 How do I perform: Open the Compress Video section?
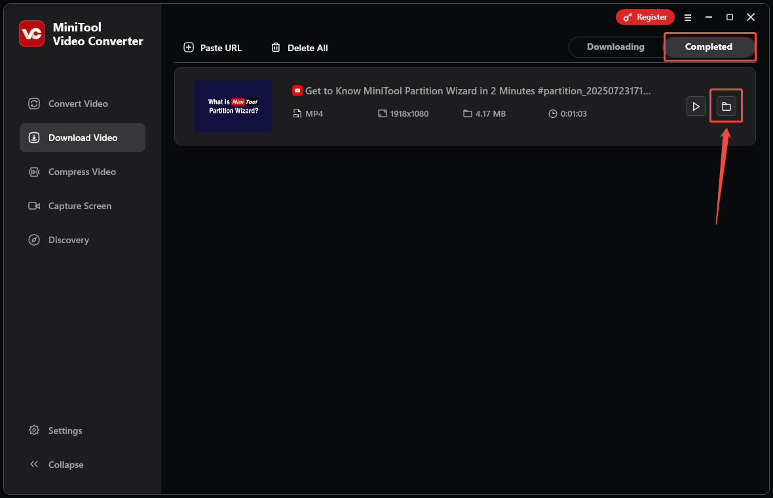[x=72, y=172]
